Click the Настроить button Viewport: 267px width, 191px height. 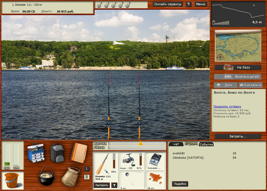(x=102, y=185)
